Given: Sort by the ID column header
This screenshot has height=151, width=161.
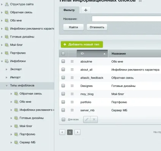Looking at the screenshot, I should pos(92,53).
